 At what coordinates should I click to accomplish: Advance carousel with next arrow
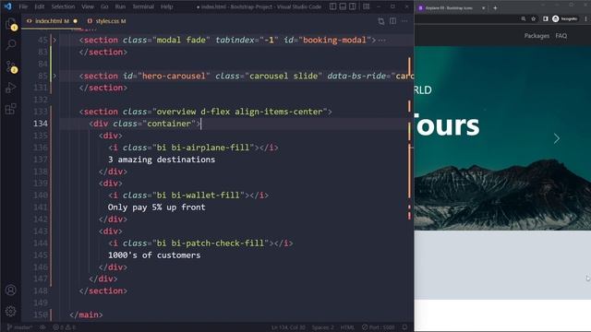[556, 138]
